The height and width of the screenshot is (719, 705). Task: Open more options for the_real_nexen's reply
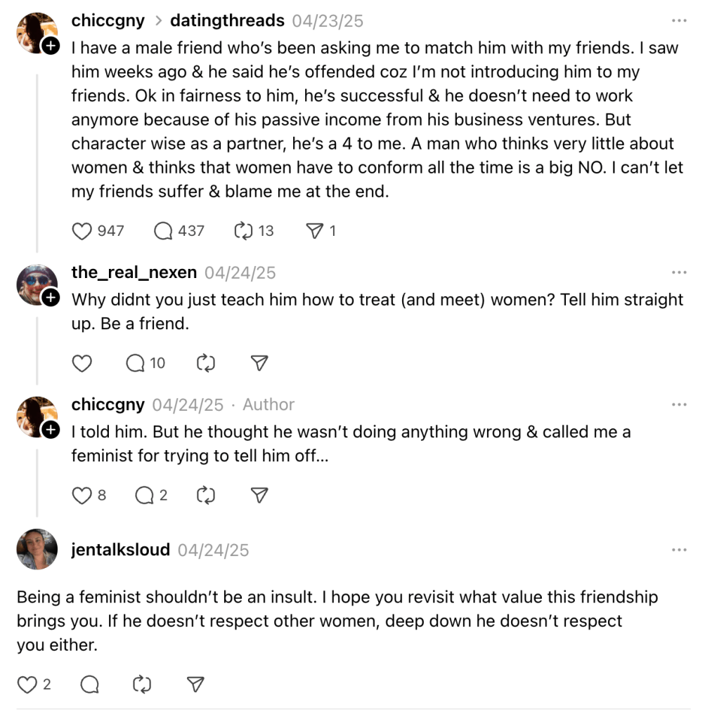pos(679,272)
